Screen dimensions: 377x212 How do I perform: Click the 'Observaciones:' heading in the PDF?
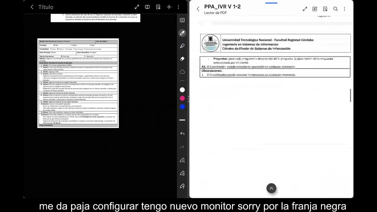click(212, 71)
